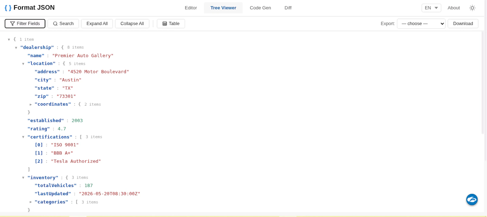Image resolution: width=487 pixels, height=217 pixels.
Task: Click the value "Premier Auto Gallery"
Action: (x=83, y=56)
